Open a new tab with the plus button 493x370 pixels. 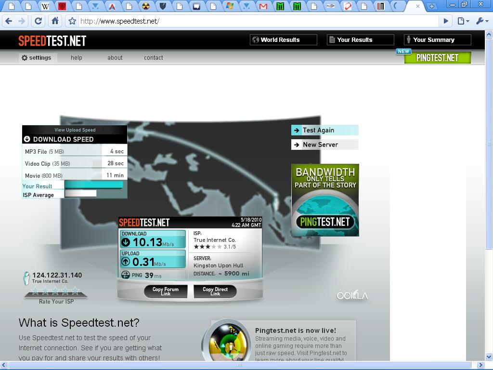click(432, 6)
